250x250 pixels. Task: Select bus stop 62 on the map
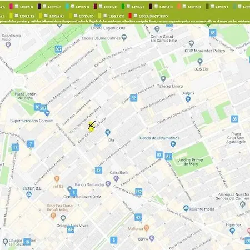[x=133, y=98]
